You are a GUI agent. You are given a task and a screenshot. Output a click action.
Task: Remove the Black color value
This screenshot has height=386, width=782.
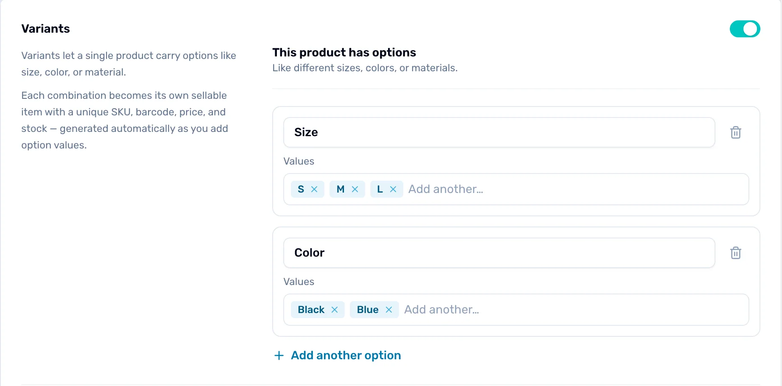pyautogui.click(x=335, y=310)
